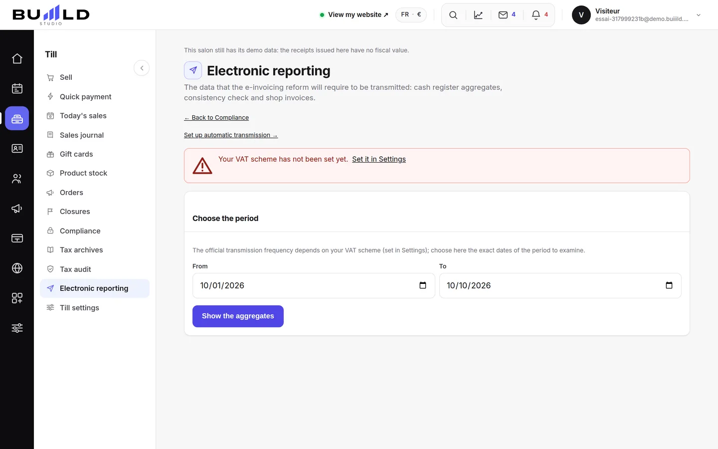Open the Home icon in the left rail
The image size is (718, 449).
tap(17, 58)
